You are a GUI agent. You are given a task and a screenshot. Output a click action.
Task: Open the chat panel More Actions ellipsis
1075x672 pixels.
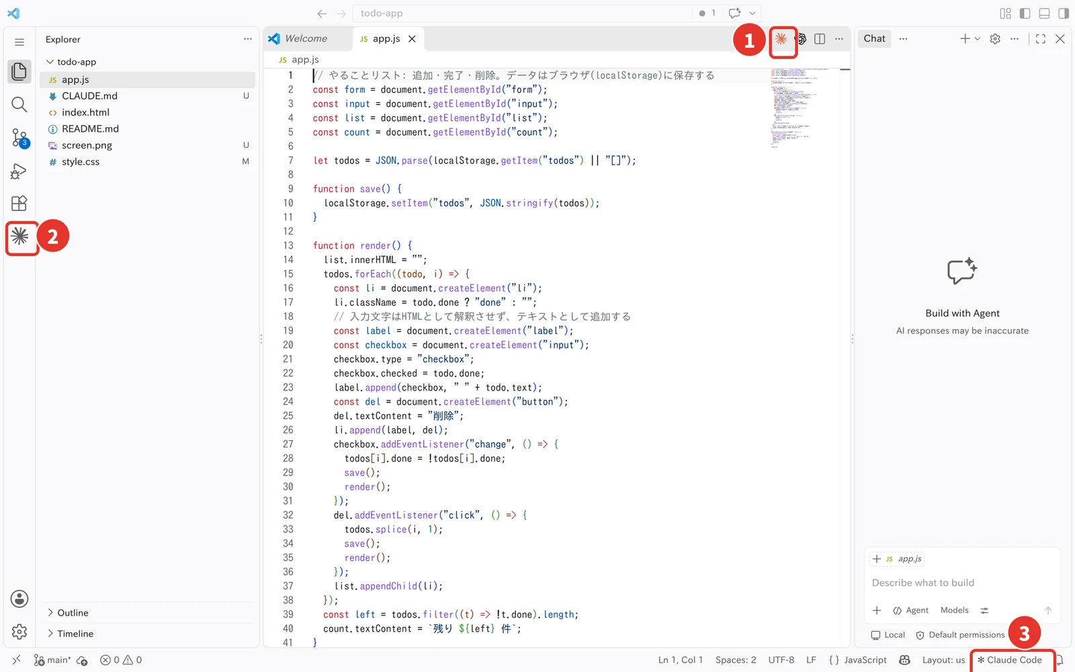(x=1015, y=39)
